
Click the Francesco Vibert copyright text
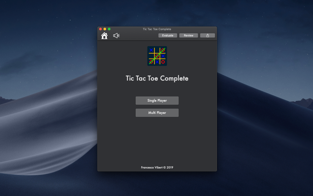[x=157, y=167]
